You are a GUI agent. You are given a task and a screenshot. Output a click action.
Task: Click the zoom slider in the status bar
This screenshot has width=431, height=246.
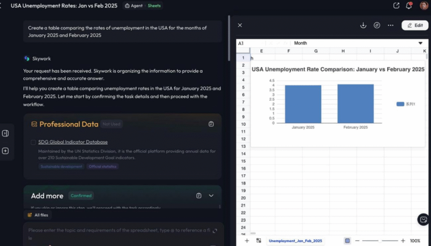point(380,241)
